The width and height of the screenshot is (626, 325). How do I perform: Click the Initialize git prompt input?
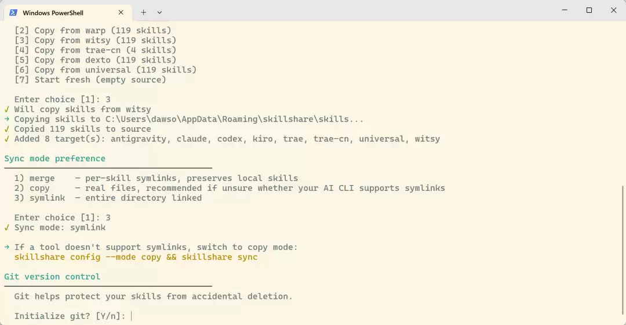click(132, 316)
